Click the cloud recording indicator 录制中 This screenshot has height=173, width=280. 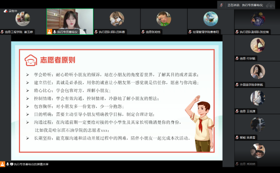[x=10, y=11]
